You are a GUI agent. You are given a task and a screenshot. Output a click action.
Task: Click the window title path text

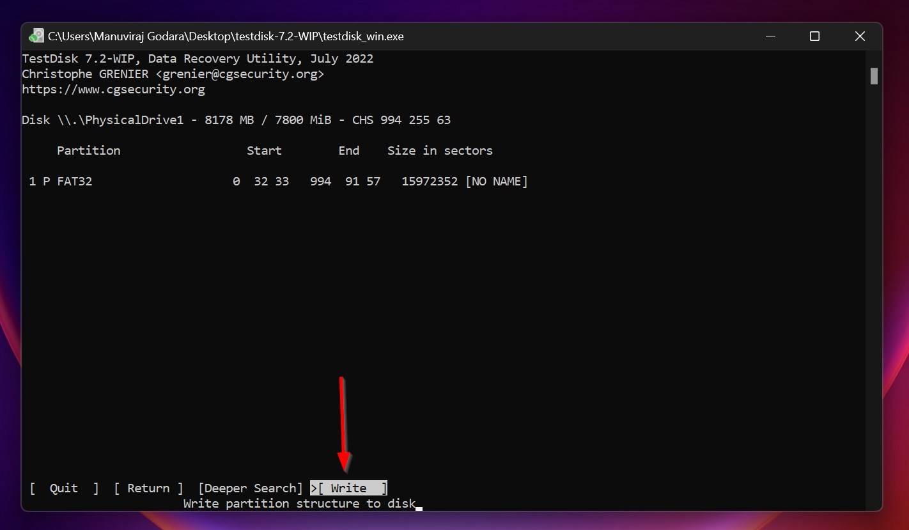click(226, 36)
